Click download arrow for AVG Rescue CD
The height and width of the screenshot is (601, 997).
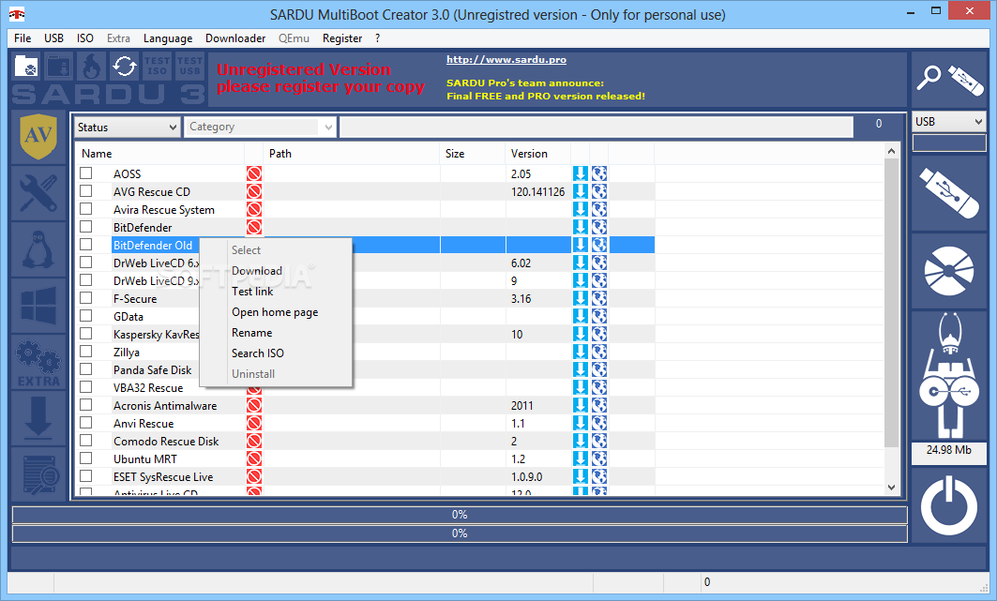pyautogui.click(x=580, y=191)
